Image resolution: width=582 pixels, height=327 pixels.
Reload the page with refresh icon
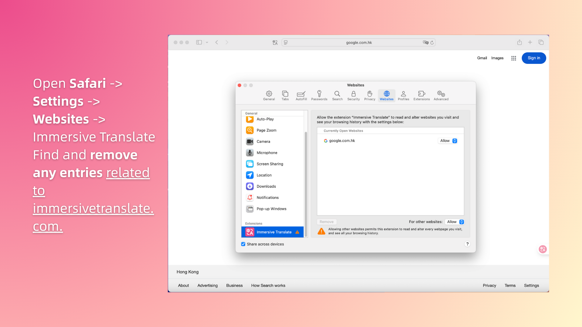(432, 42)
